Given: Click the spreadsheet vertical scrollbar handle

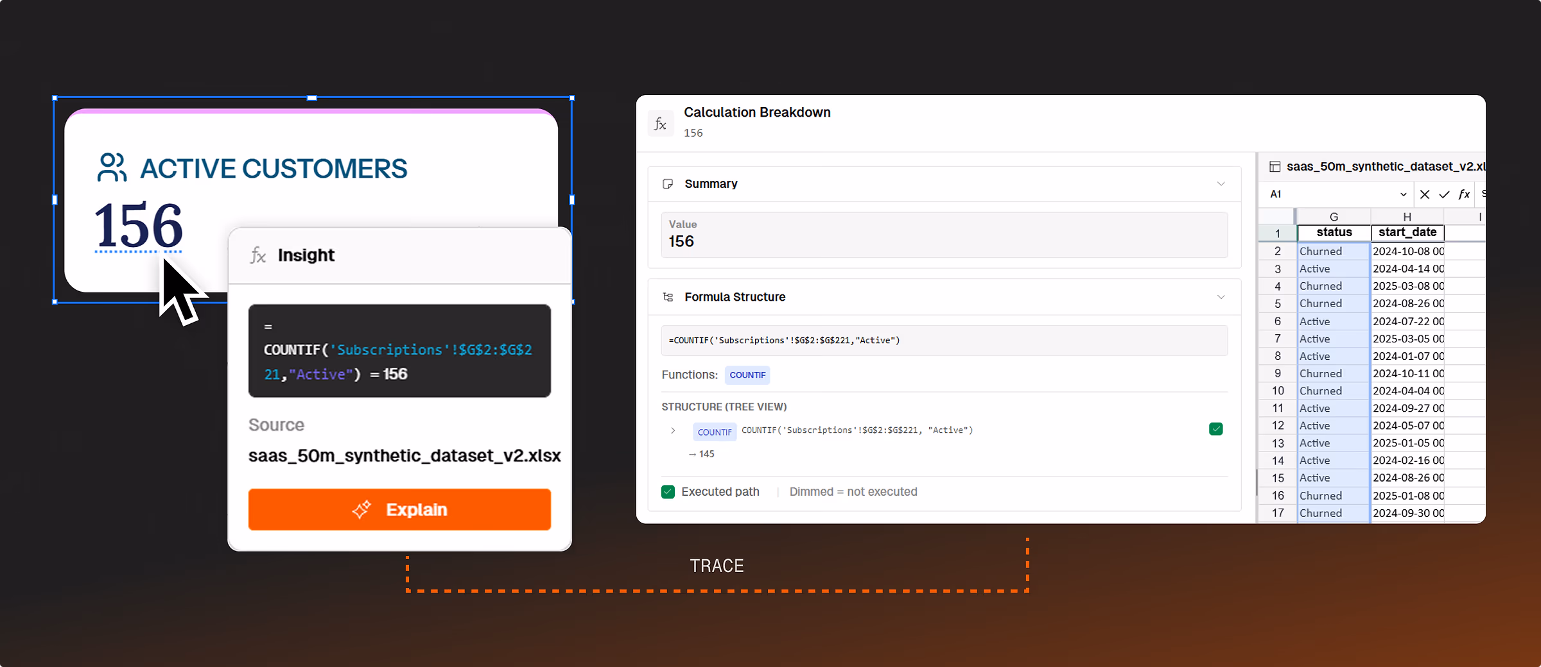Looking at the screenshot, I should click(x=1257, y=482).
